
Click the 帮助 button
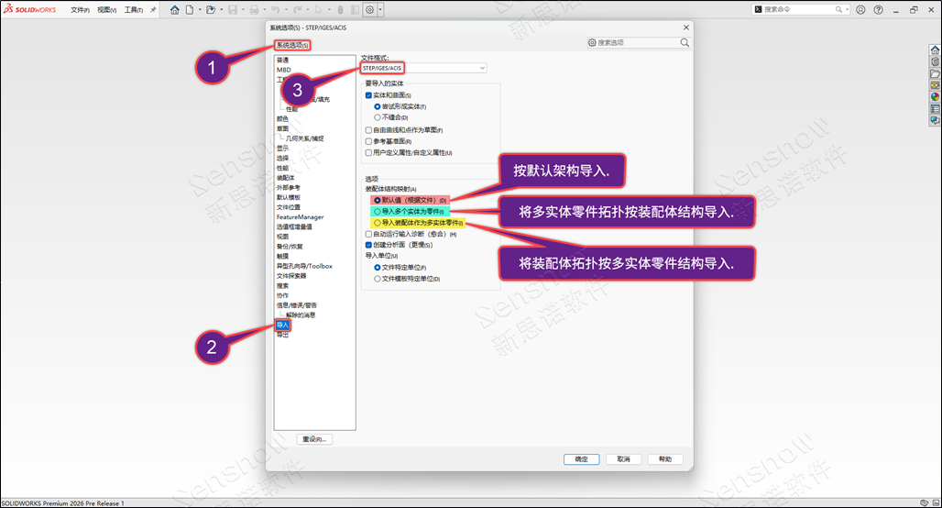point(665,459)
